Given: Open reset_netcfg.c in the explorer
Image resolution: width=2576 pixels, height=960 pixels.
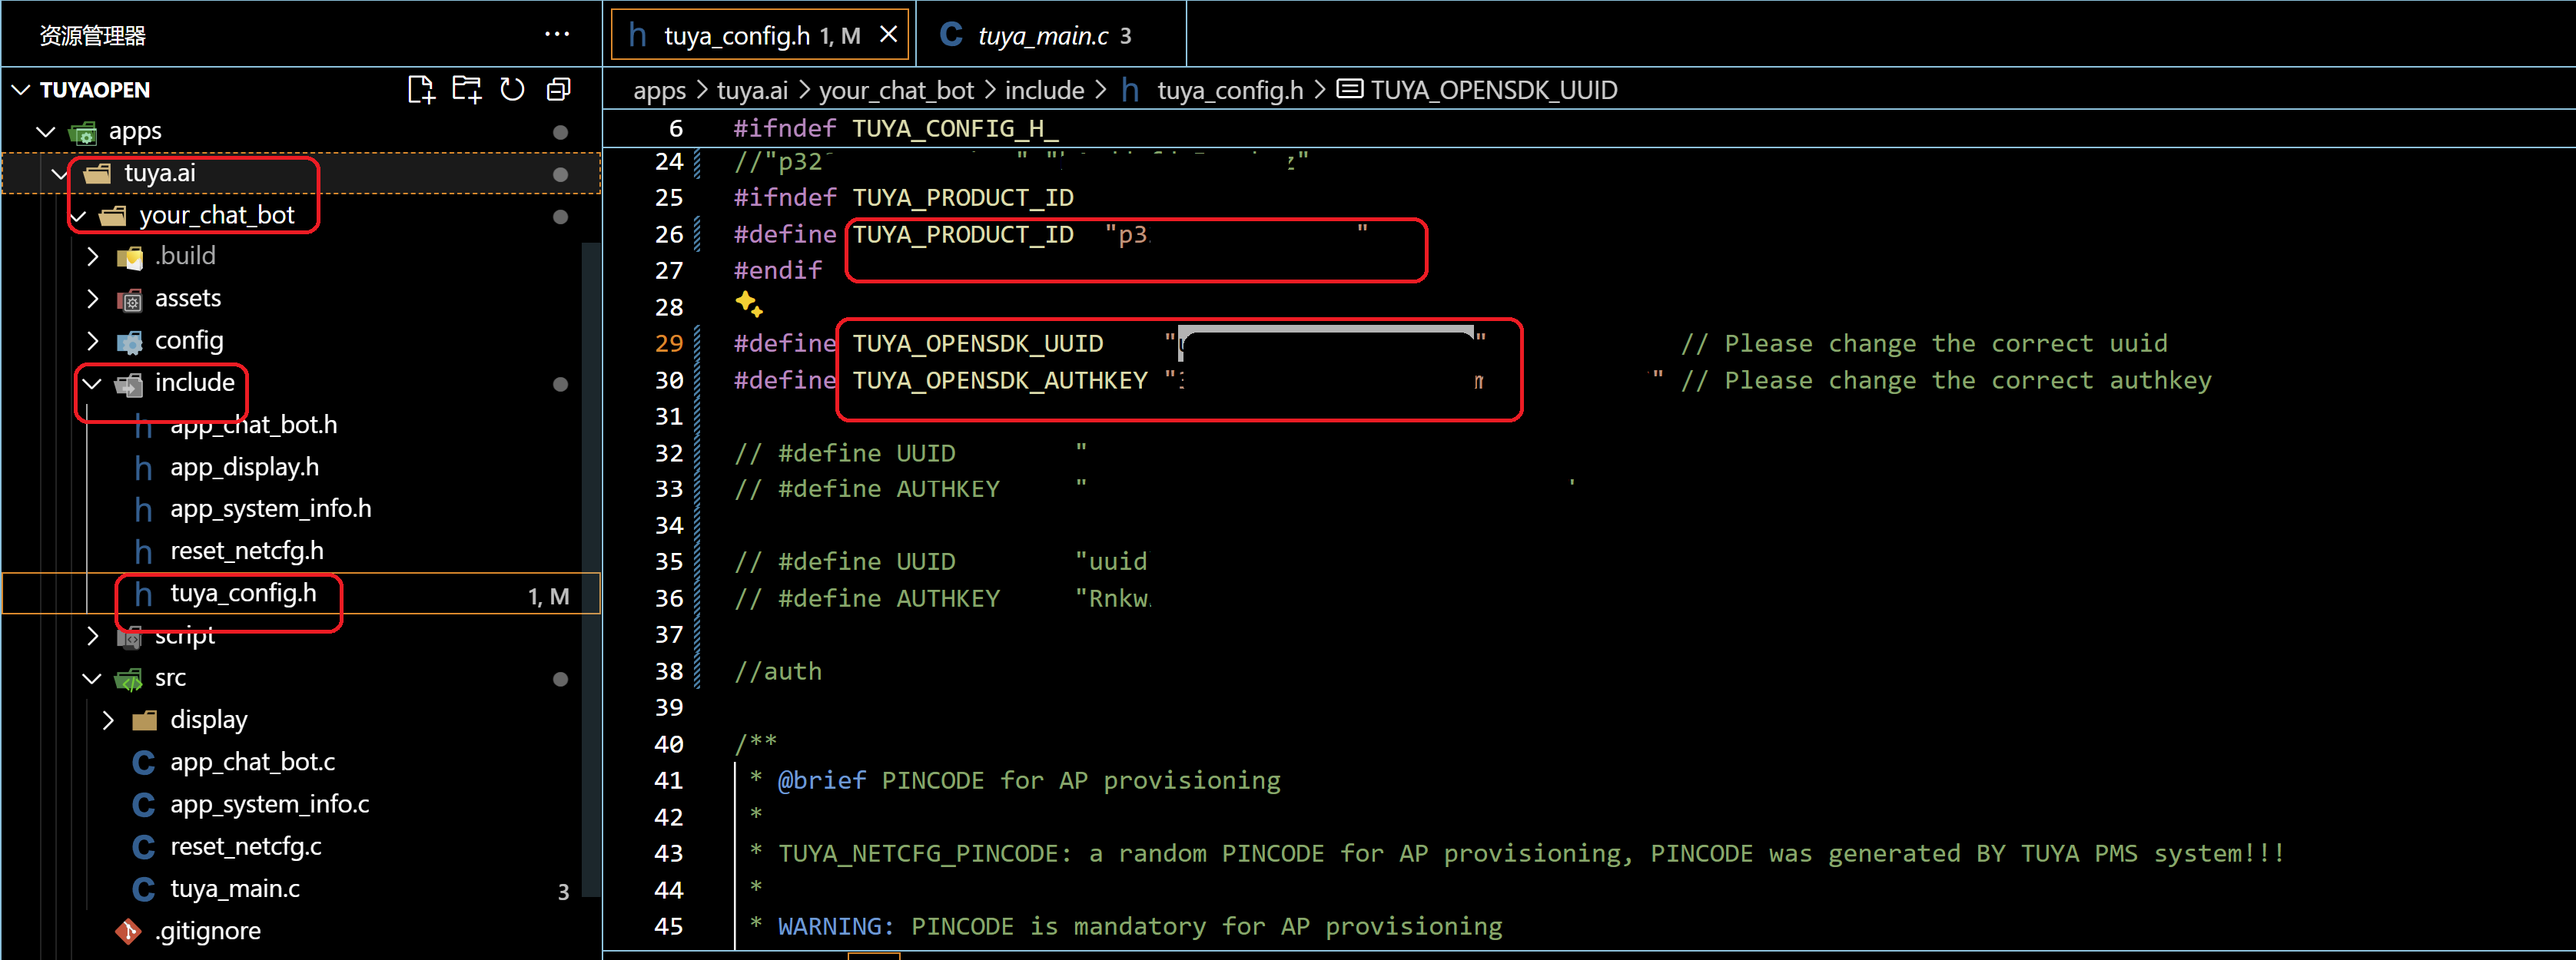Looking at the screenshot, I should (x=246, y=847).
